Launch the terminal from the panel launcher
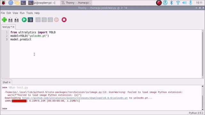 pyautogui.click(x=23, y=3)
